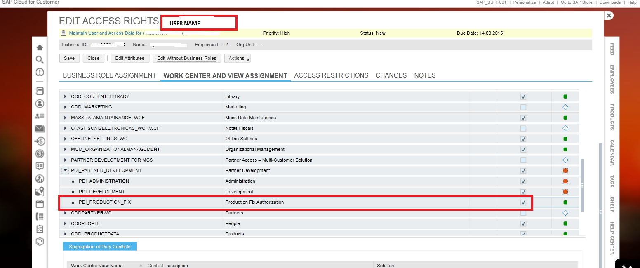Open the Feed side panel tab
This screenshot has width=640, height=268.
pyautogui.click(x=612, y=49)
